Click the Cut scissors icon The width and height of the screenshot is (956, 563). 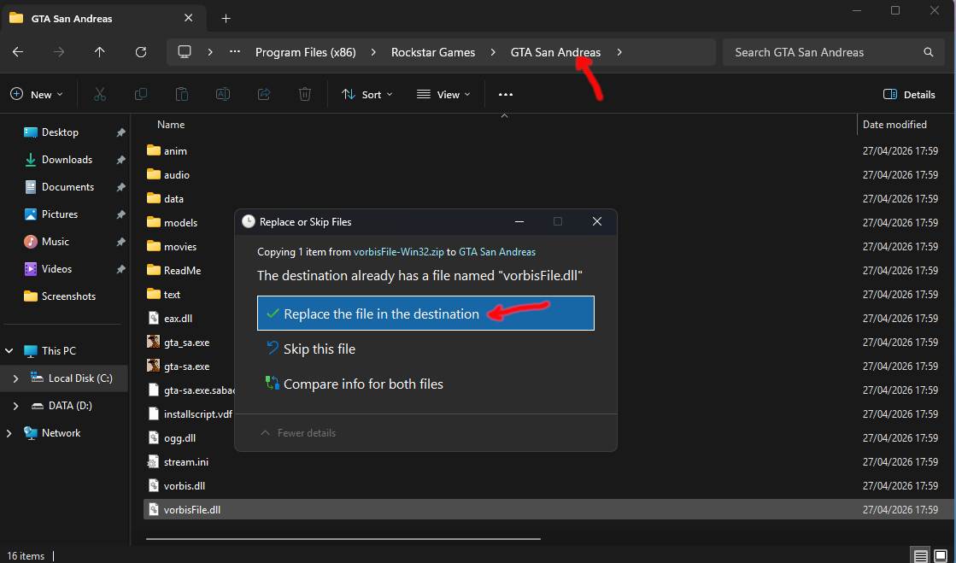point(100,95)
